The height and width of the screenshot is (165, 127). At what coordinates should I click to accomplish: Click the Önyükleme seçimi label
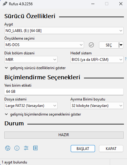(x=19, y=38)
